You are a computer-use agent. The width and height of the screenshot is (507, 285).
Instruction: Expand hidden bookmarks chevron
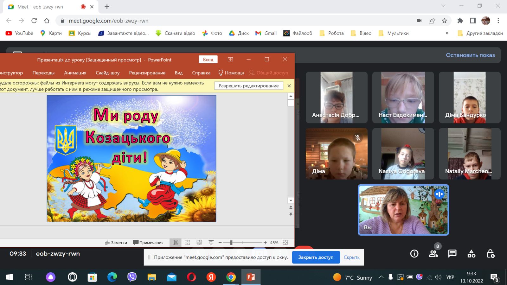click(447, 33)
